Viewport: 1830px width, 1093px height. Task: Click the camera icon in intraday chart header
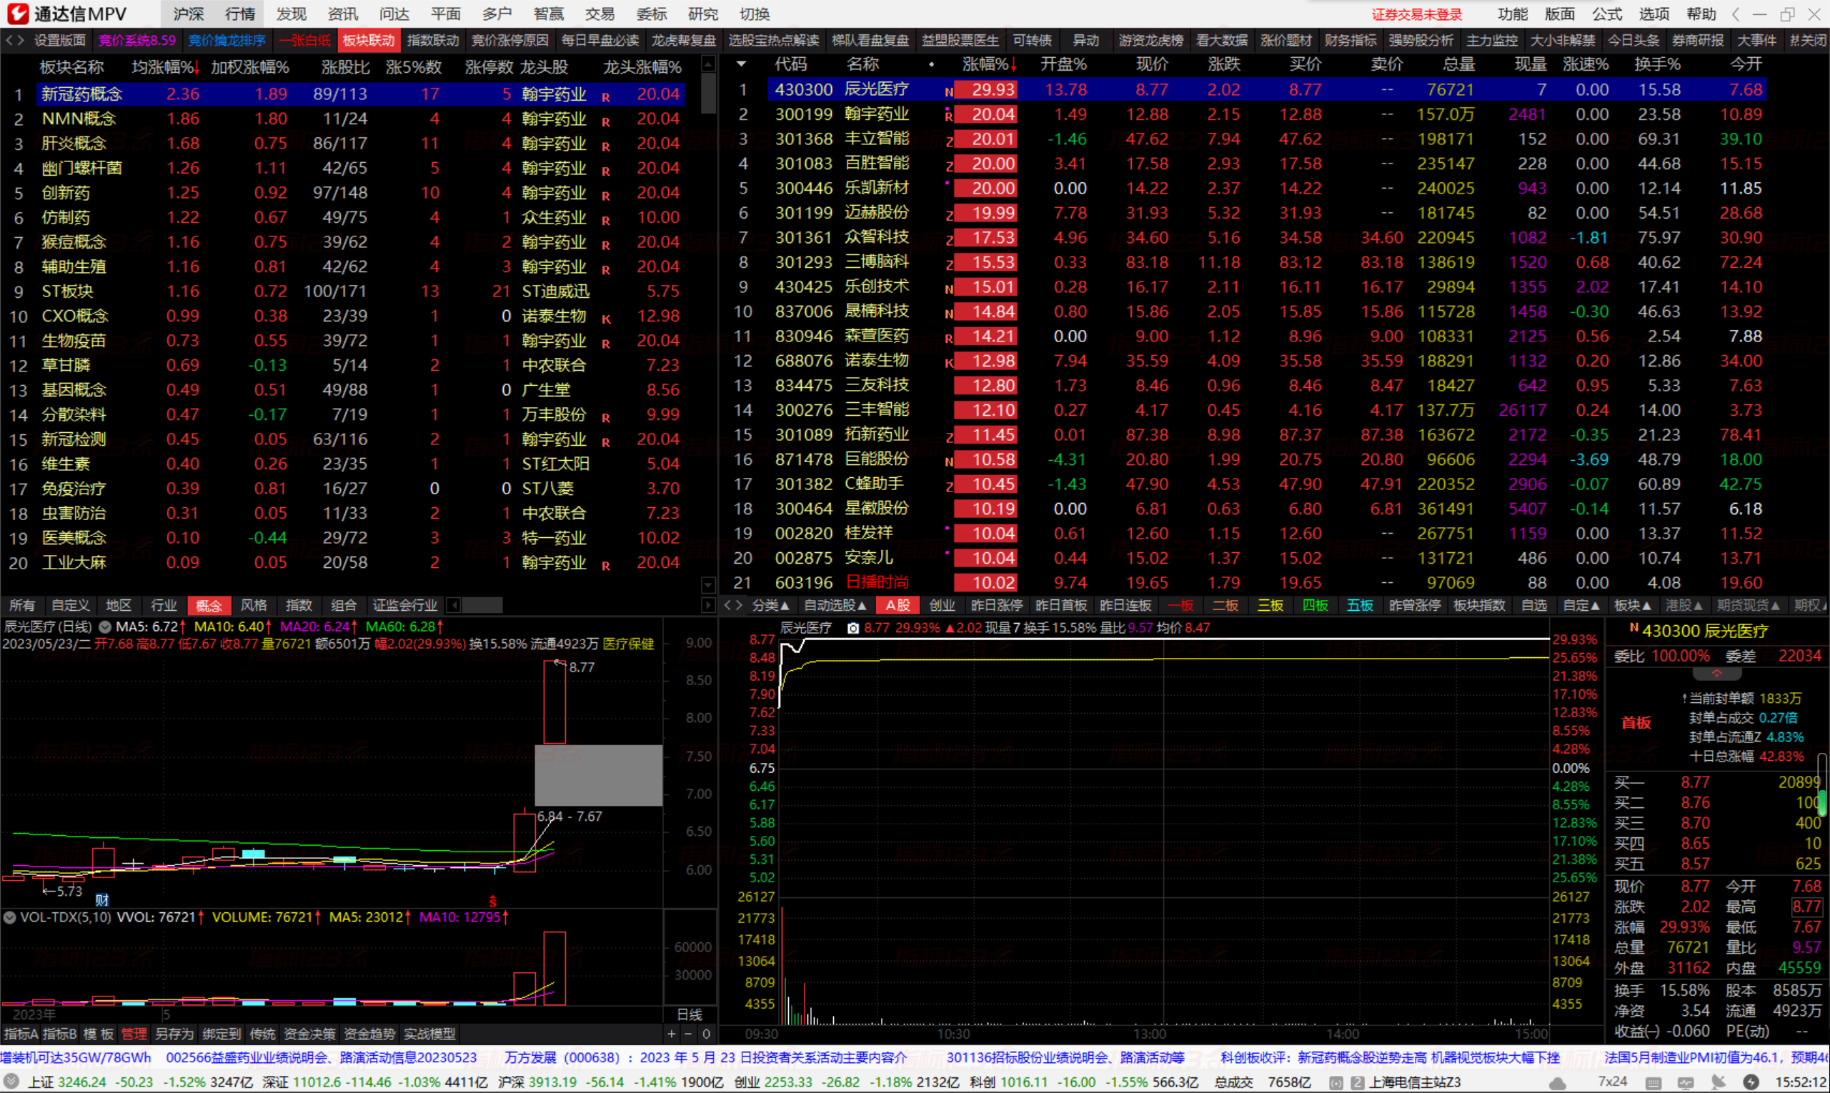tap(852, 628)
